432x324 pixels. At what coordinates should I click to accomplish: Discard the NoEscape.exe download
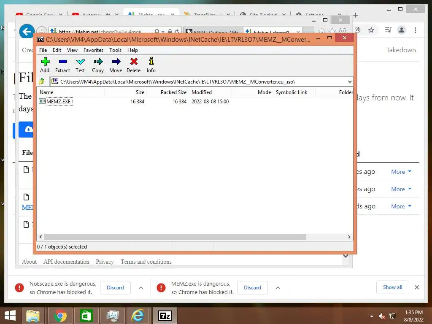pyautogui.click(x=115, y=288)
